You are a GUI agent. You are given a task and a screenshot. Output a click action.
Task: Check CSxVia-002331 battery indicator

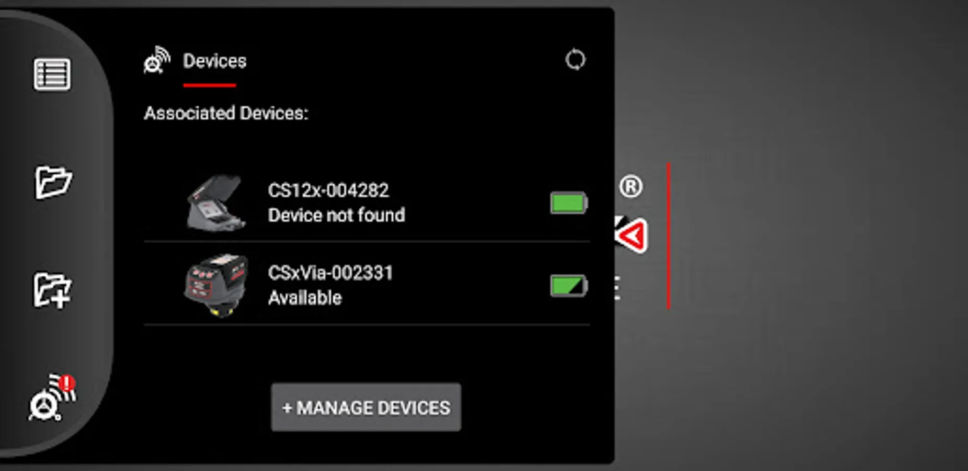click(569, 286)
